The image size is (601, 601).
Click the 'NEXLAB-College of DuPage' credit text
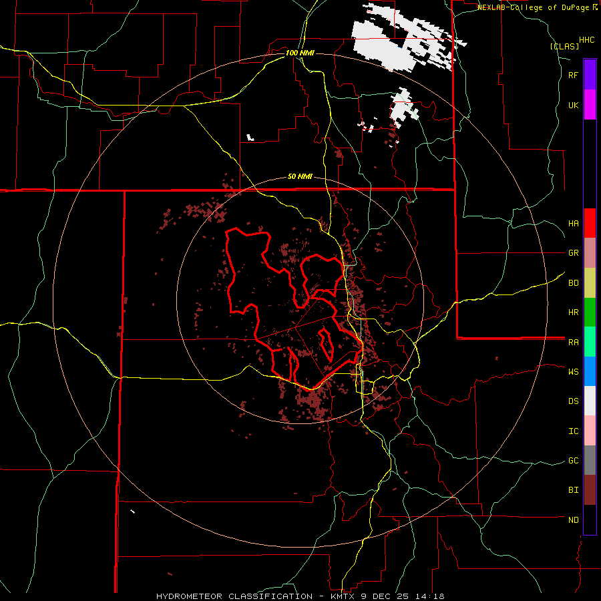534,7
